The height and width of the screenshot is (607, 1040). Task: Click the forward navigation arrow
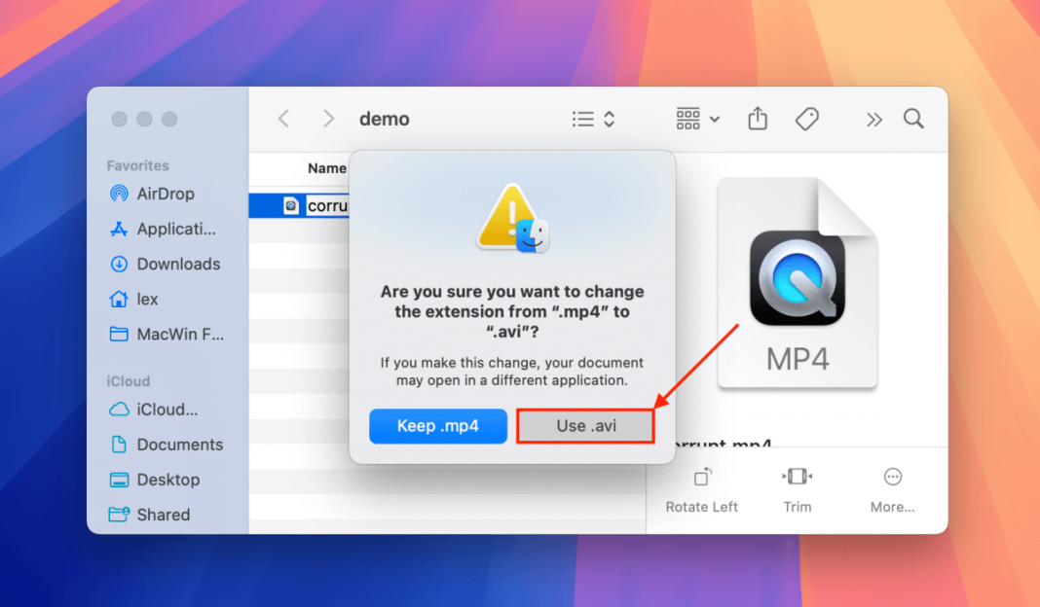329,118
